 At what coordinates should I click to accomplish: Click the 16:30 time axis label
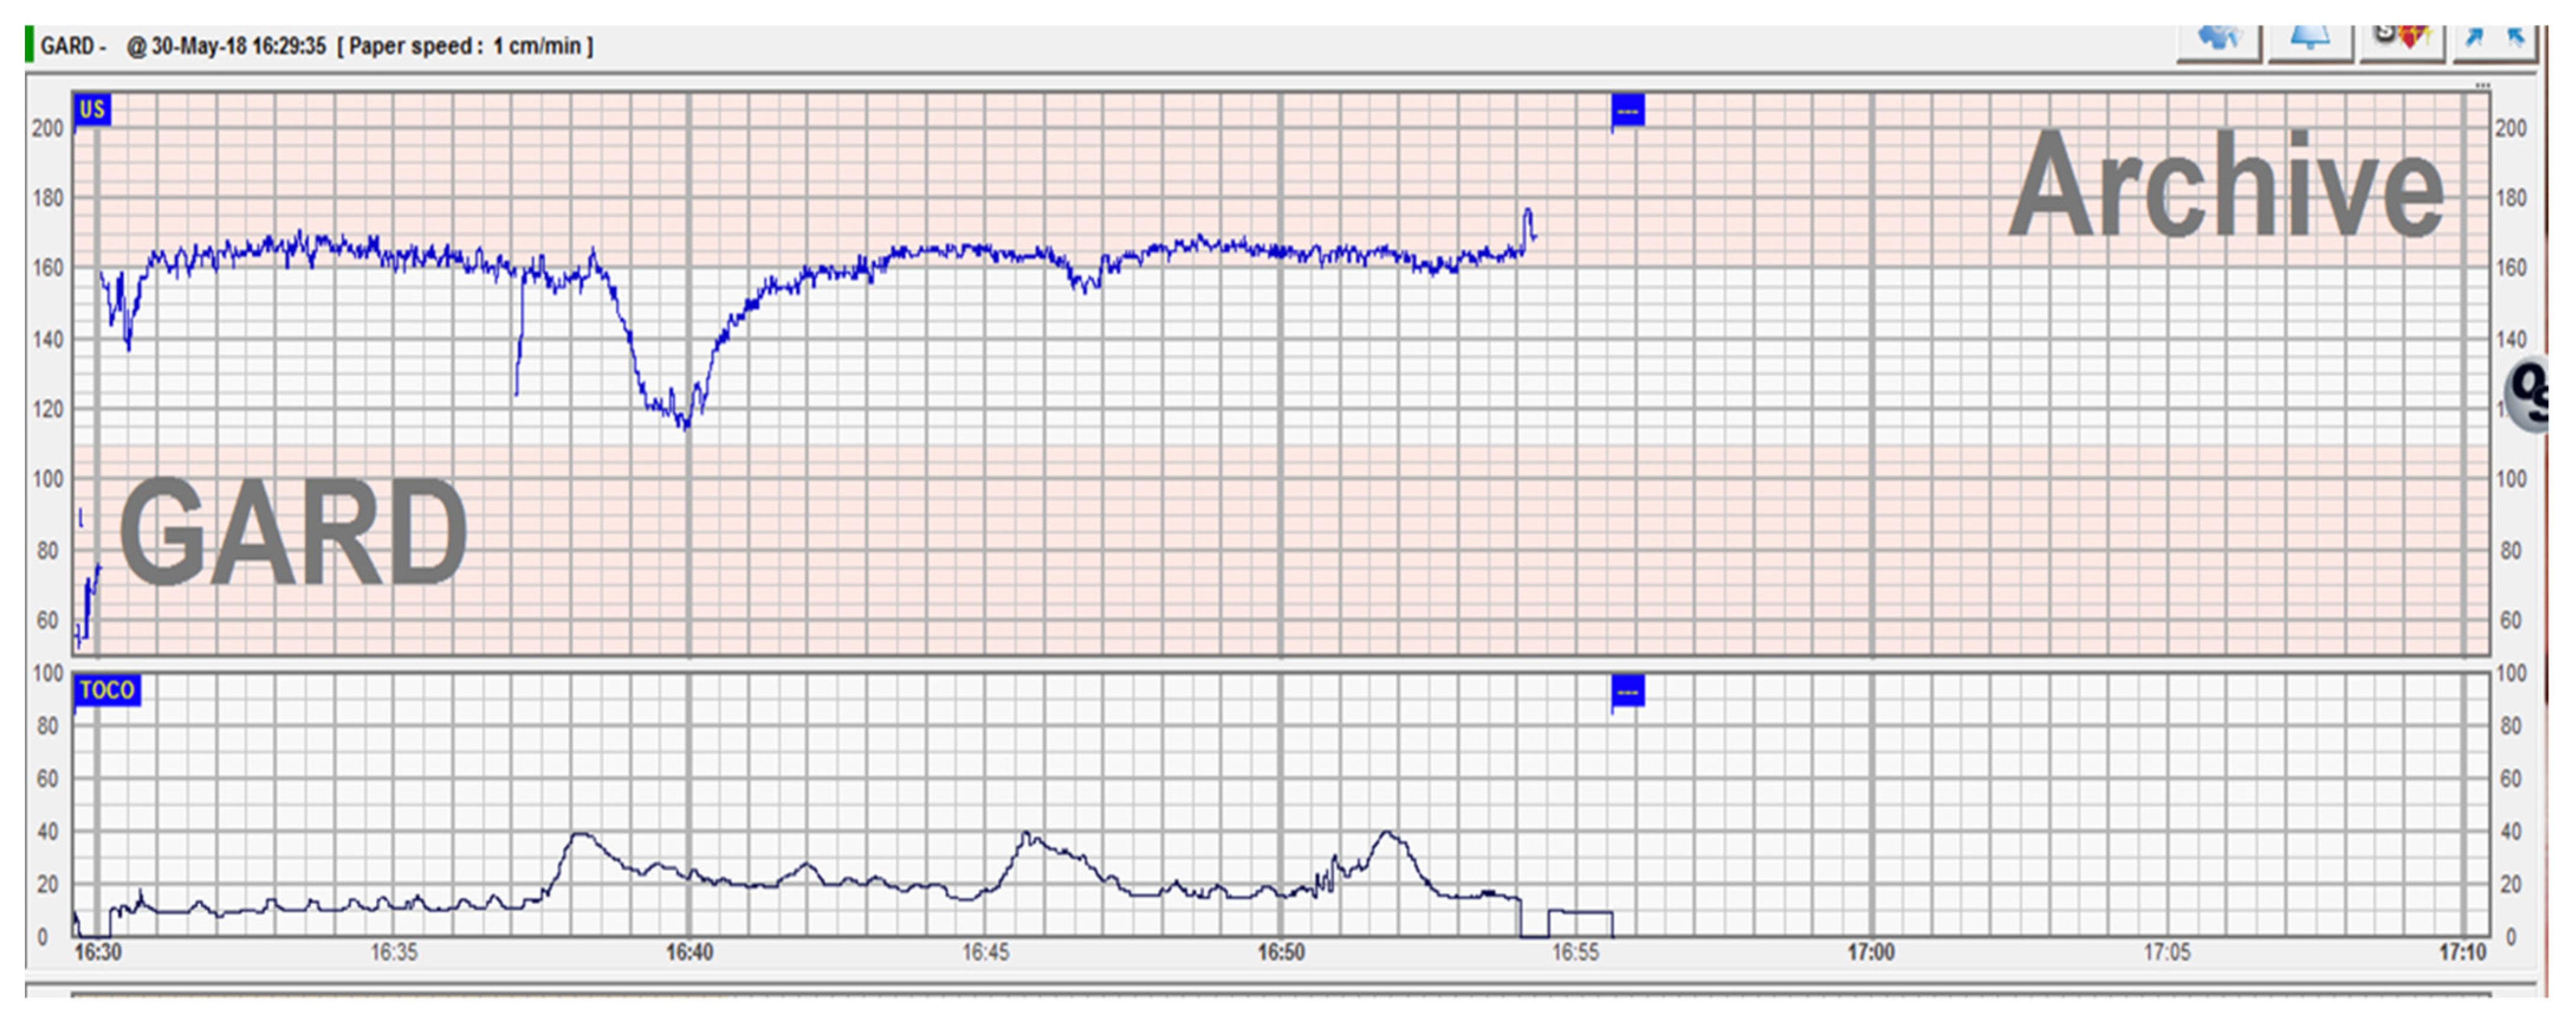(x=98, y=952)
